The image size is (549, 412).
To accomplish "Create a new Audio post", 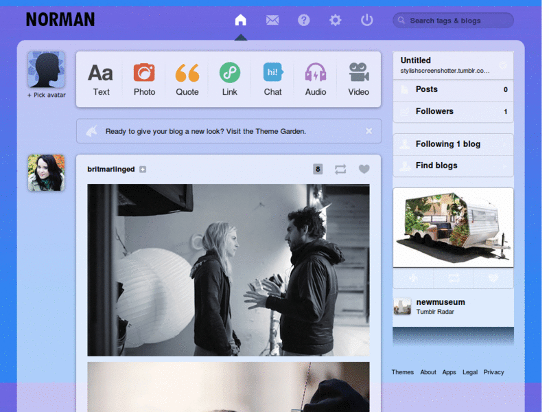I will [x=316, y=80].
